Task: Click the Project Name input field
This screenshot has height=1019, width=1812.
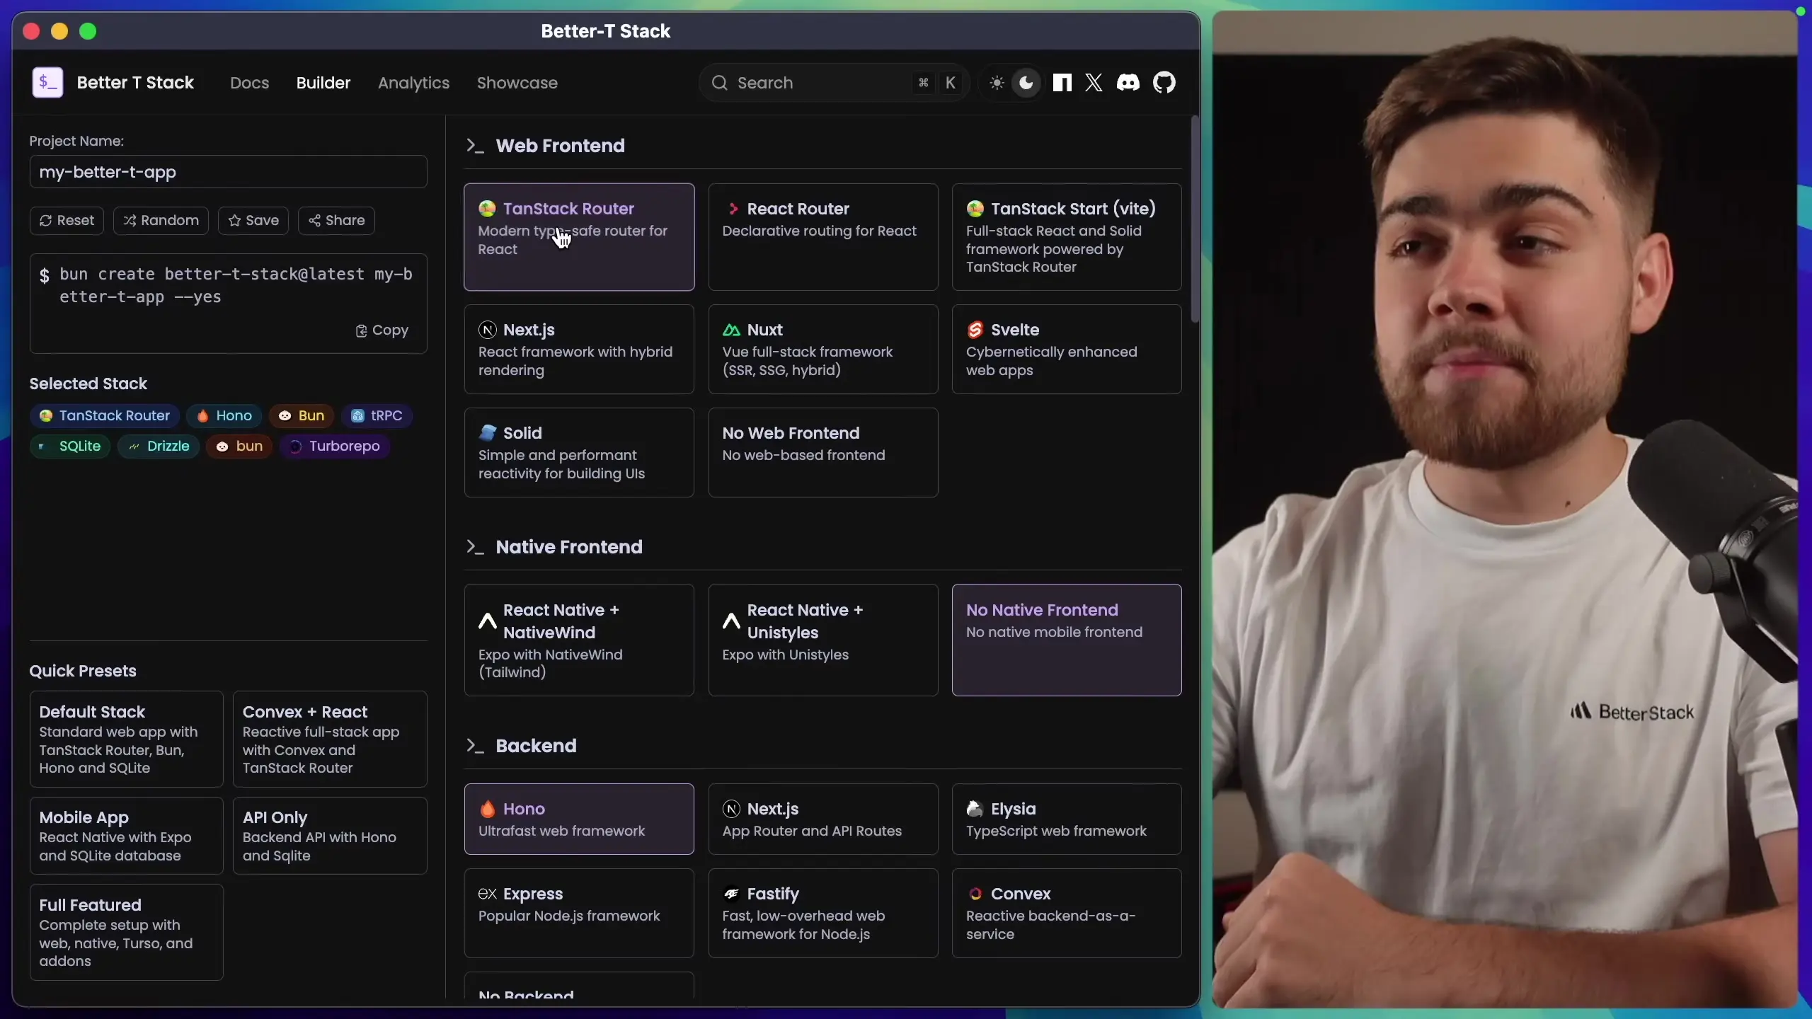Action: 229,172
